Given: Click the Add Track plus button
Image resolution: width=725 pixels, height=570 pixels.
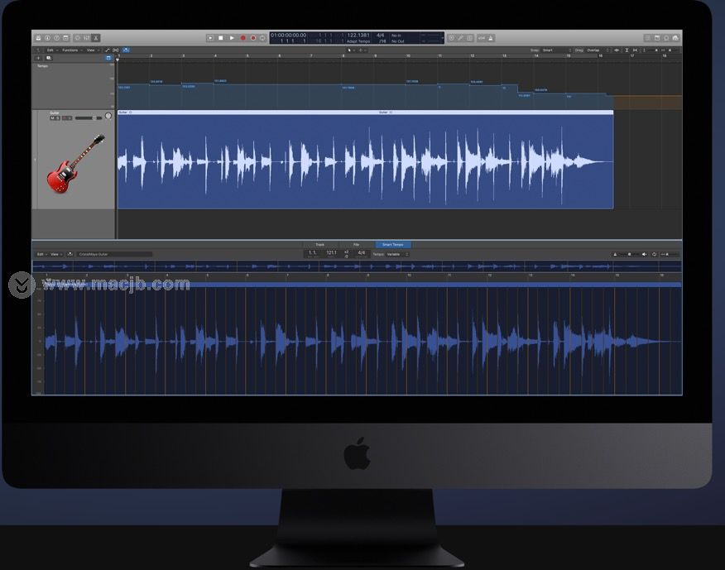Looking at the screenshot, I should [x=38, y=58].
